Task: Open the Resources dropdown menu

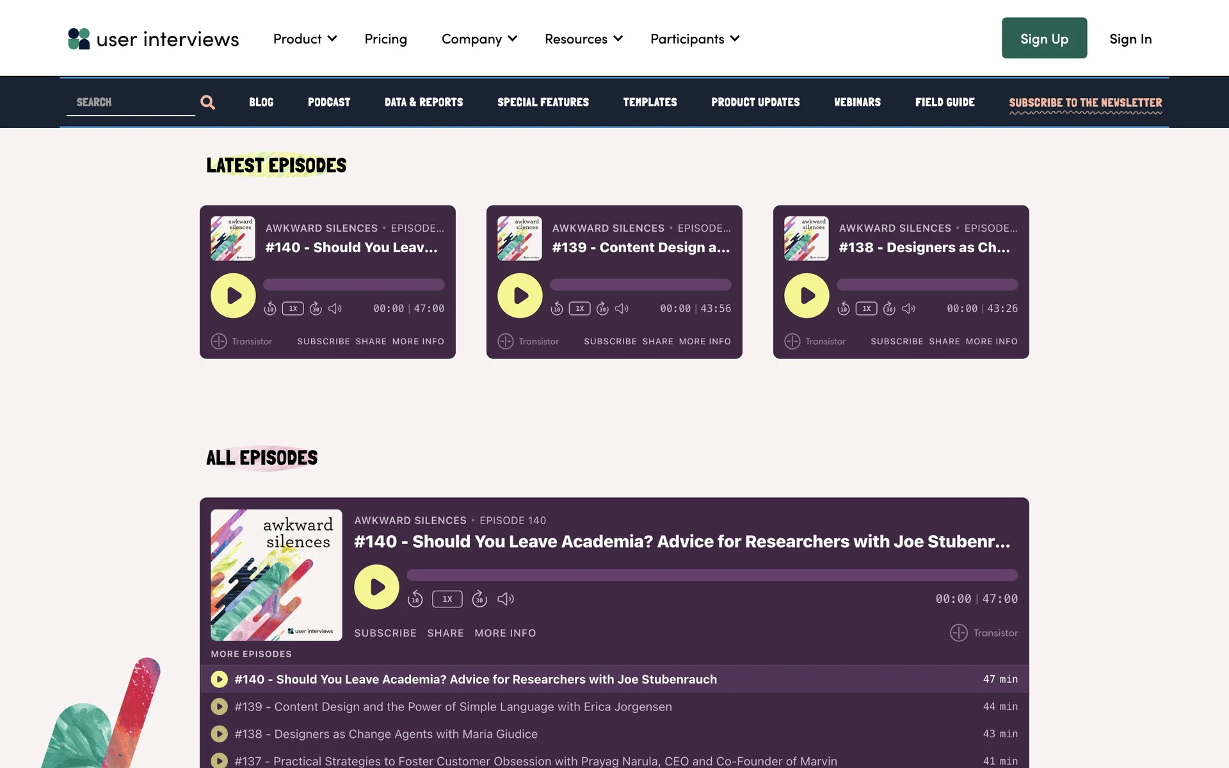Action: coord(583,39)
